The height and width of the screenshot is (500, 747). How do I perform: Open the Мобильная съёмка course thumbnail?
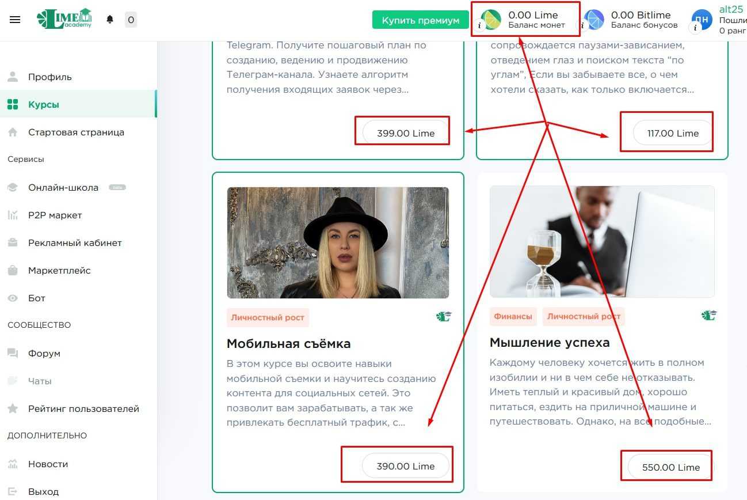tap(337, 243)
